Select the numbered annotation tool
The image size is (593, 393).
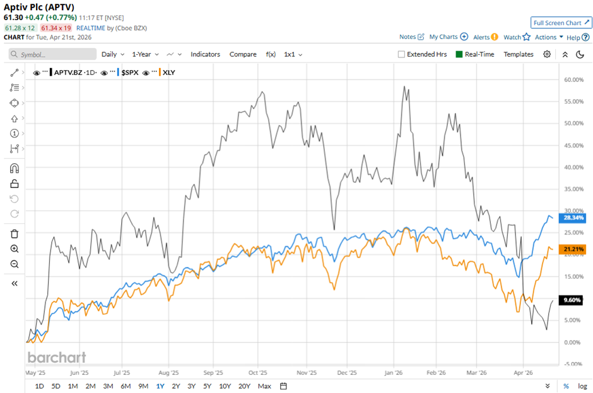15,134
